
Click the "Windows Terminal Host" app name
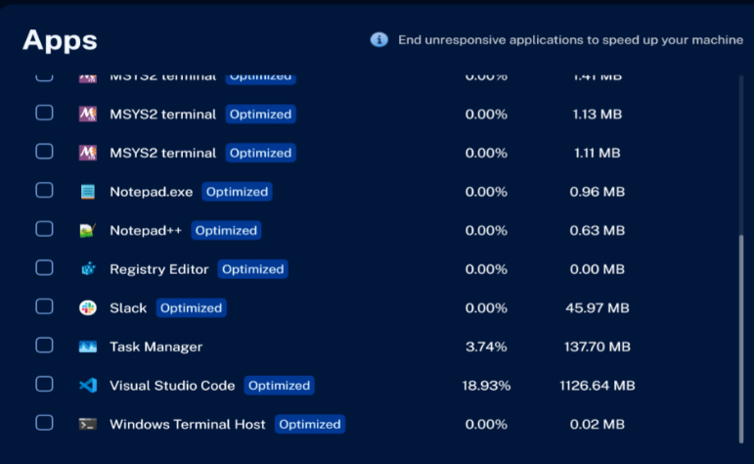pos(188,424)
